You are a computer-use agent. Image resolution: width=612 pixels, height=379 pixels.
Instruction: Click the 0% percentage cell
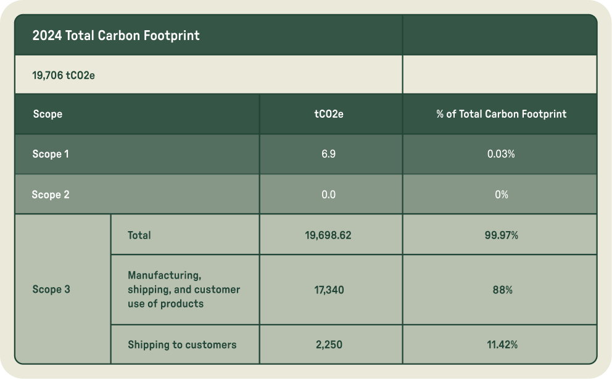(501, 195)
